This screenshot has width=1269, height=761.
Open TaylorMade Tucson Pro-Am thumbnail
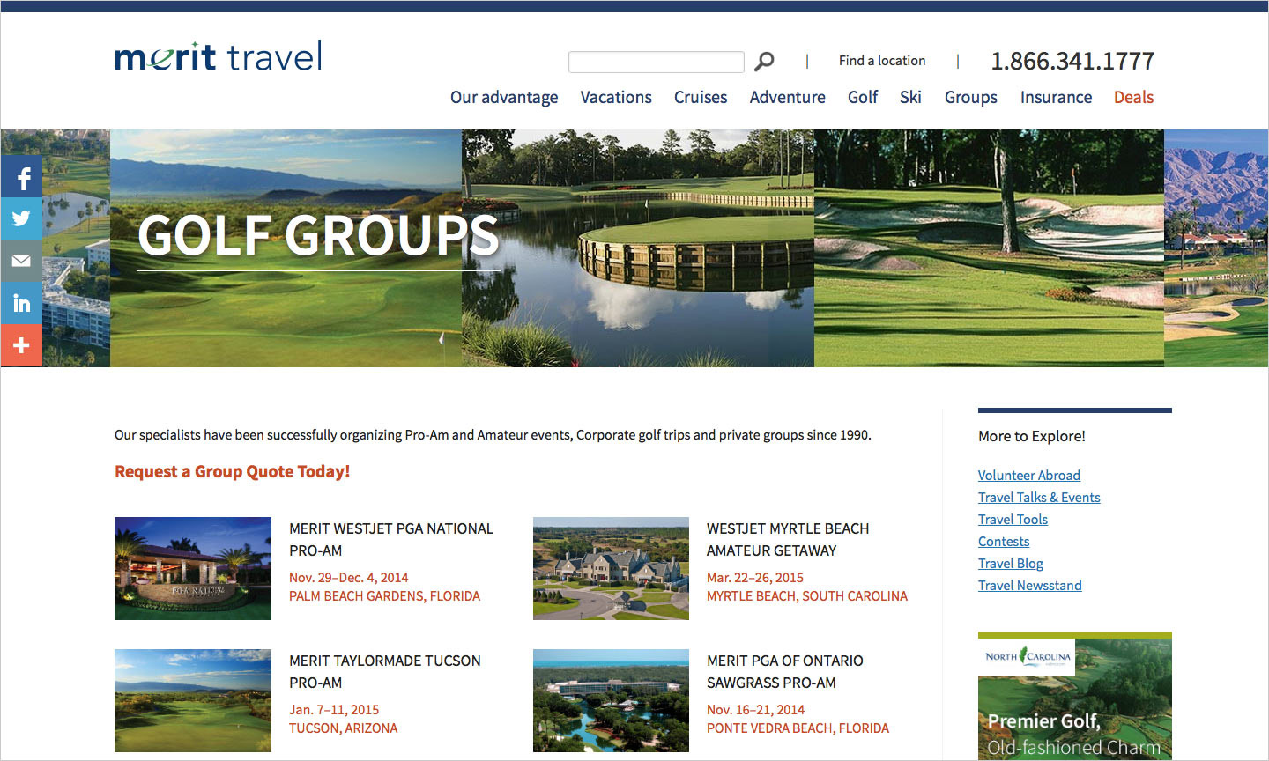point(193,700)
